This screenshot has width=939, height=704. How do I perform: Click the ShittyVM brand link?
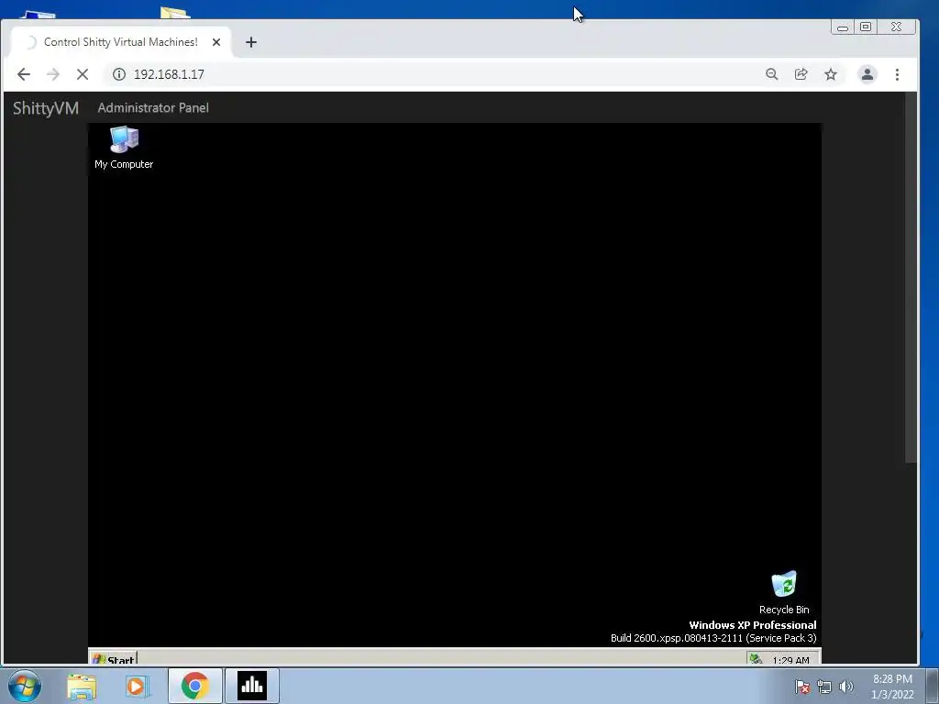tap(46, 108)
